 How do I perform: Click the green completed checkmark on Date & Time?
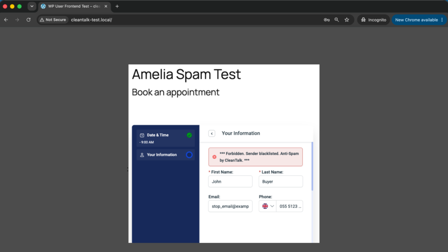[189, 135]
